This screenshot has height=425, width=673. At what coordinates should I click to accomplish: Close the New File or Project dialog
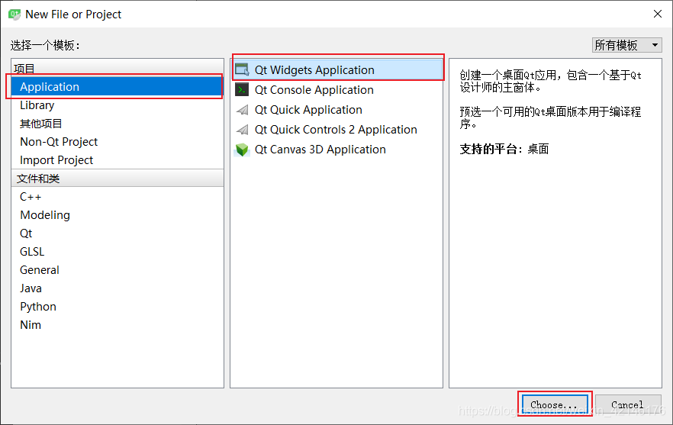pos(658,14)
